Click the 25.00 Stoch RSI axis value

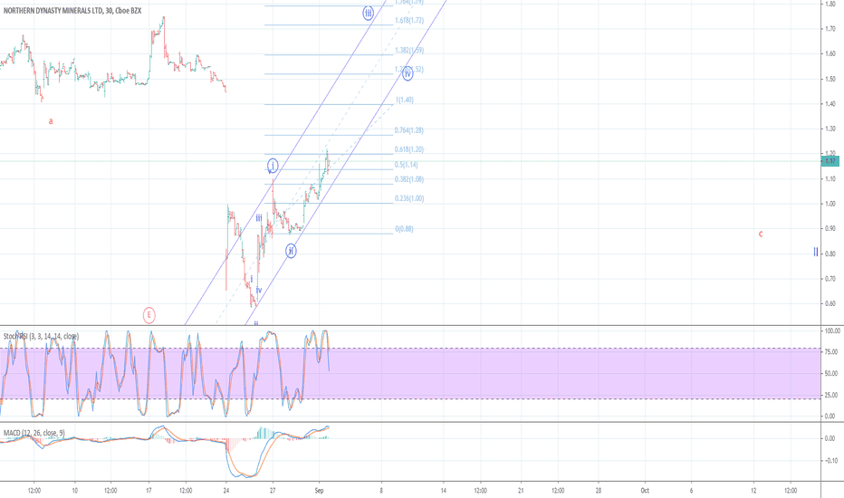[x=830, y=395]
